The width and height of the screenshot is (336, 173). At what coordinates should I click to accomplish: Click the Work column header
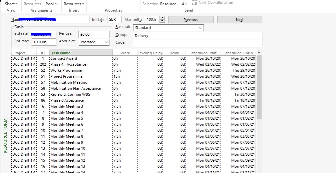(x=125, y=53)
